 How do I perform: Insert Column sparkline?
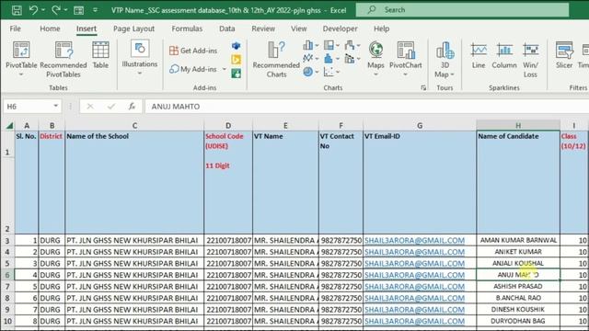(504, 55)
